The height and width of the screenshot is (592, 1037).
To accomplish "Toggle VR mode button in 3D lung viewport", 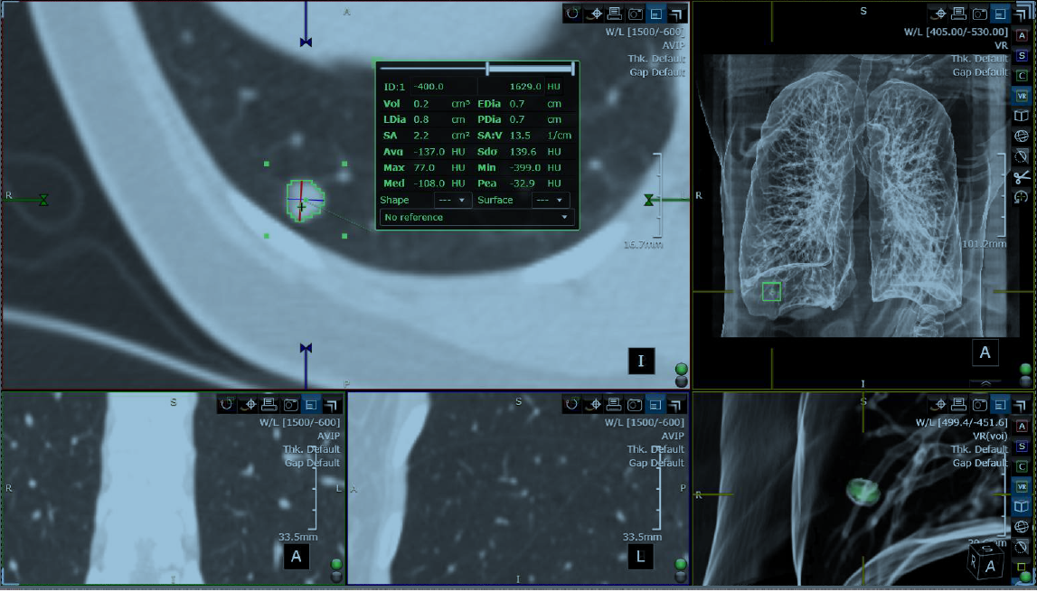I will (x=1022, y=95).
